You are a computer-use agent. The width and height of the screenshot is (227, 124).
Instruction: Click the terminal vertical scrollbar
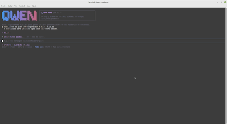pyautogui.click(x=226, y=66)
